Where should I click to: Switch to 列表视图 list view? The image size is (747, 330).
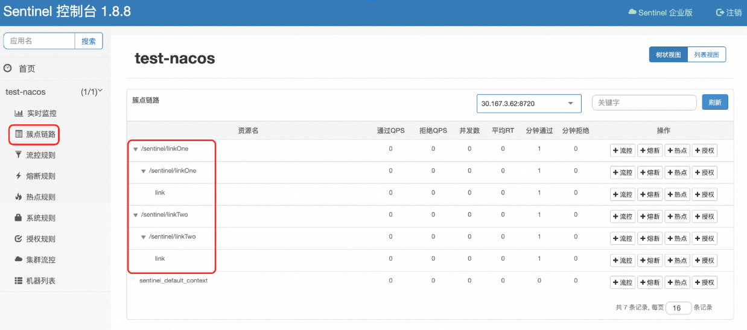point(706,55)
